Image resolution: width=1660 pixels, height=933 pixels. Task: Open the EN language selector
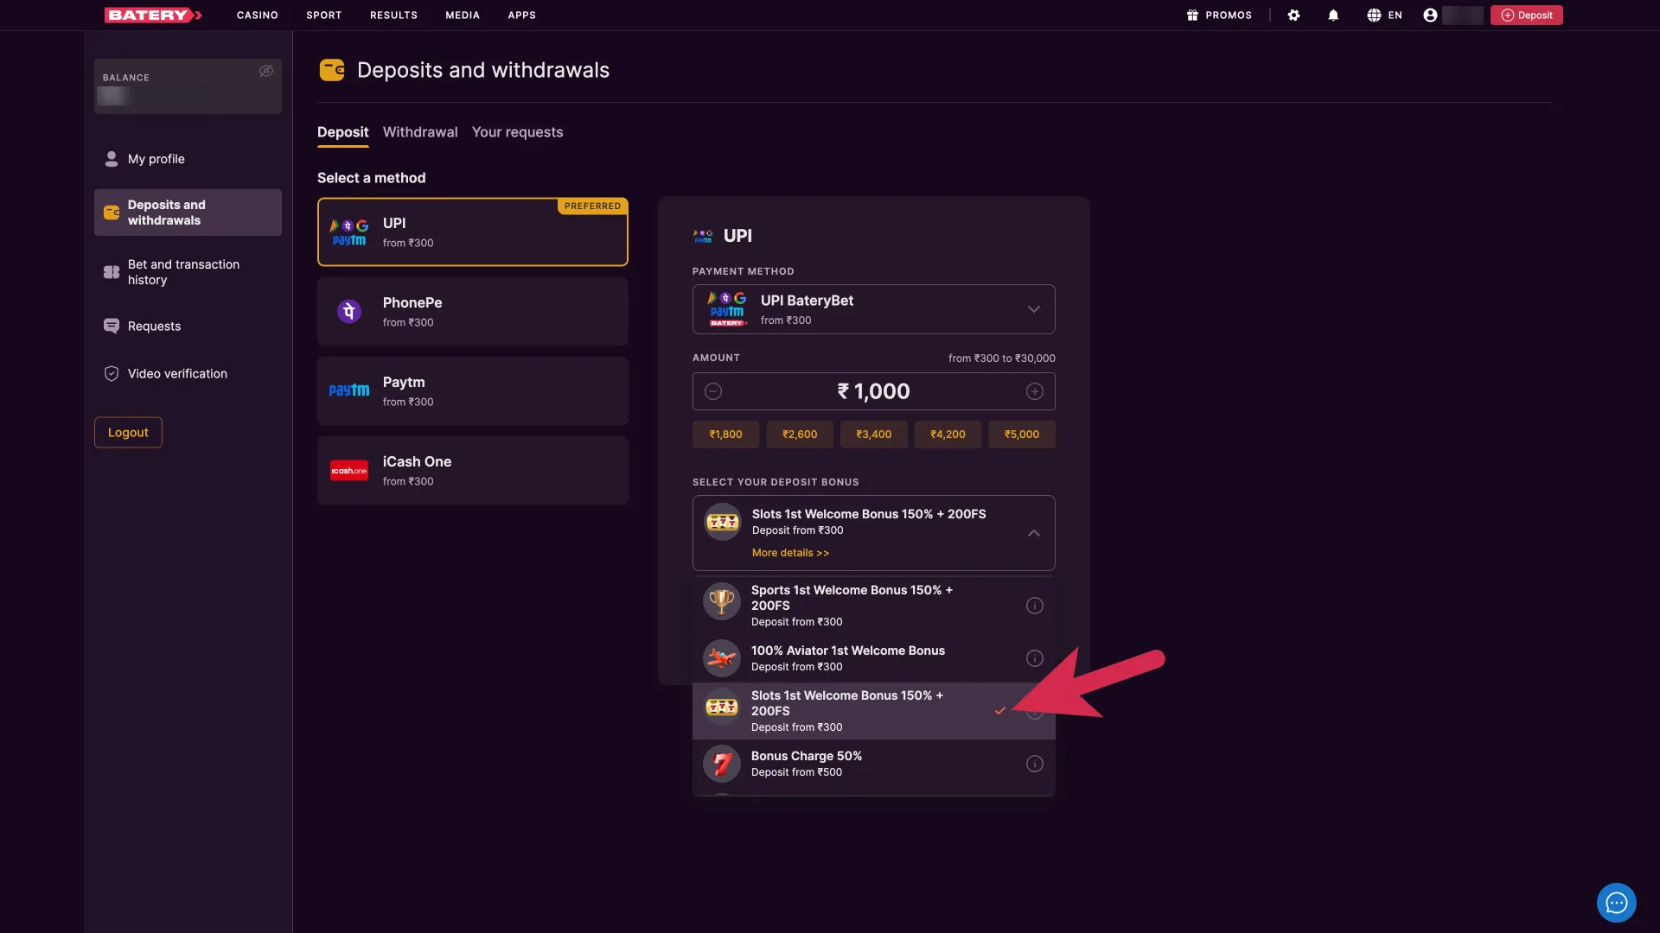[x=1384, y=15]
